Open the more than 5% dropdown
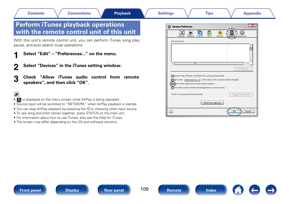 [x=192, y=80]
